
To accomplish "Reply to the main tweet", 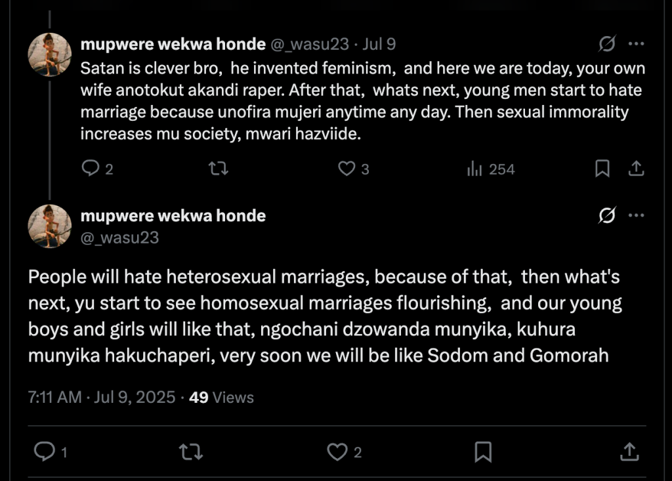I will point(44,451).
